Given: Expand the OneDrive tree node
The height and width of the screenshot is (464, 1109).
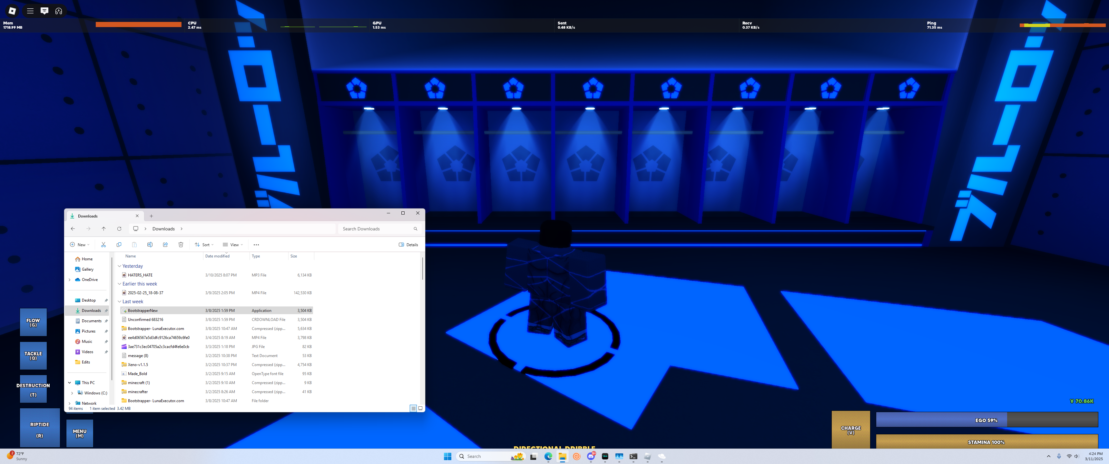Looking at the screenshot, I should (x=70, y=280).
